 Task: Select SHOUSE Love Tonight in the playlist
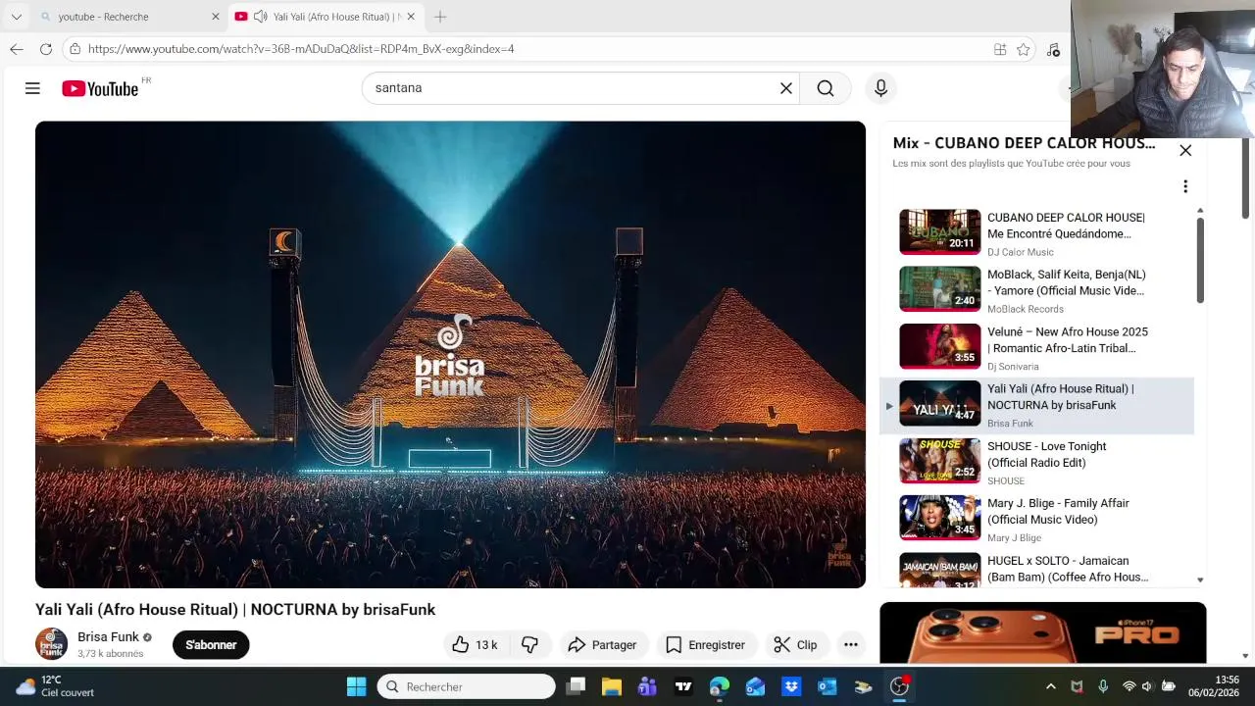tap(1036, 461)
